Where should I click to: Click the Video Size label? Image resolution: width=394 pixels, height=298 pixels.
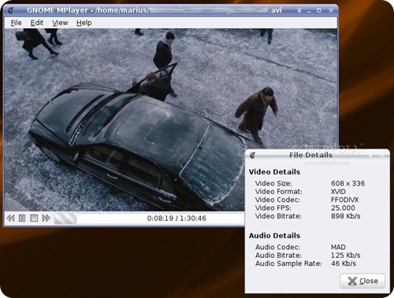[x=273, y=183]
